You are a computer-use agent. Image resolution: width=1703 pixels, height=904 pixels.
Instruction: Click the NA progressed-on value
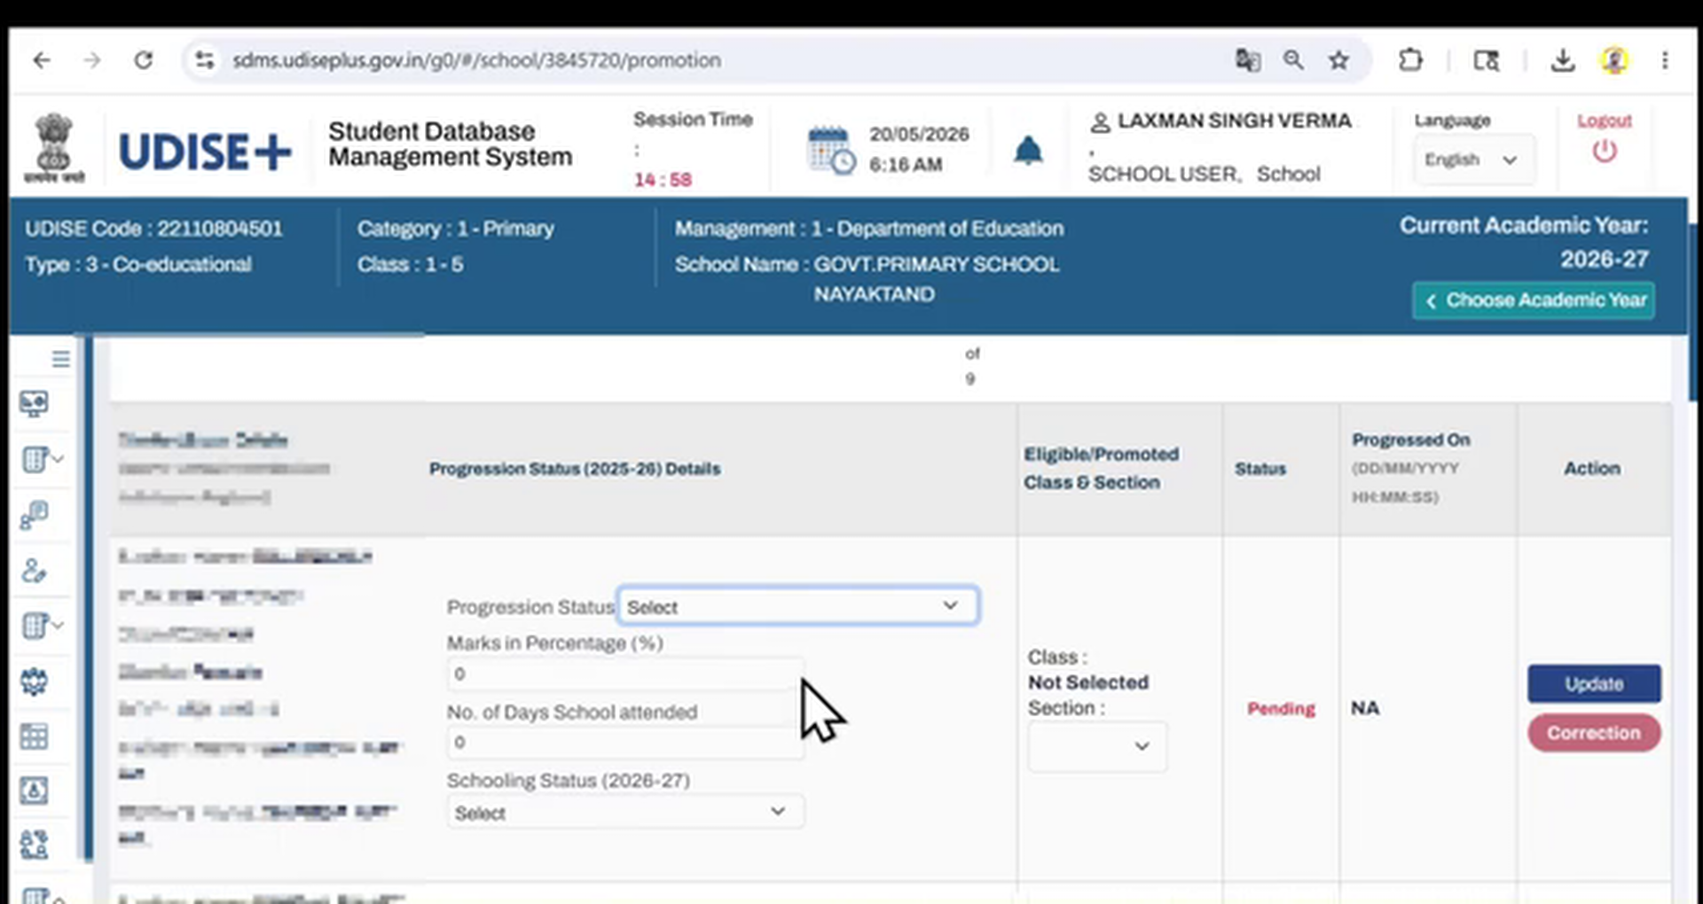(x=1365, y=708)
